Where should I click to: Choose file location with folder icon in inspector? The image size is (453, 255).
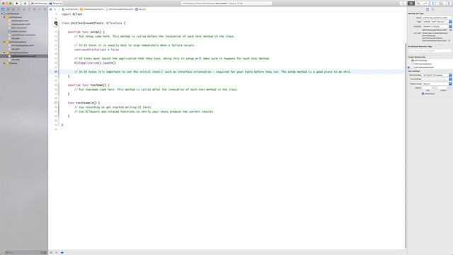(450, 30)
